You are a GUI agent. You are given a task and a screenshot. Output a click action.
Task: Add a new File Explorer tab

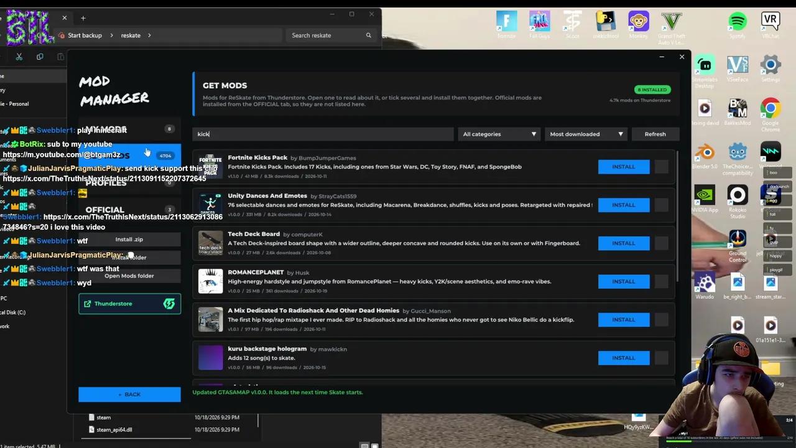[x=83, y=18]
